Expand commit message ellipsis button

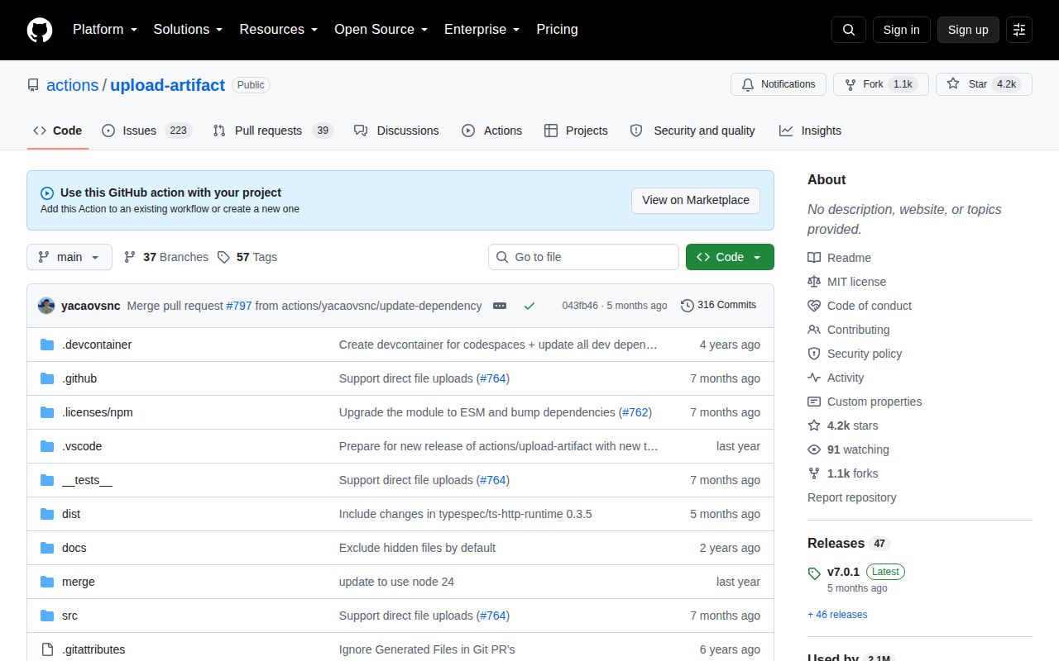pyautogui.click(x=500, y=306)
